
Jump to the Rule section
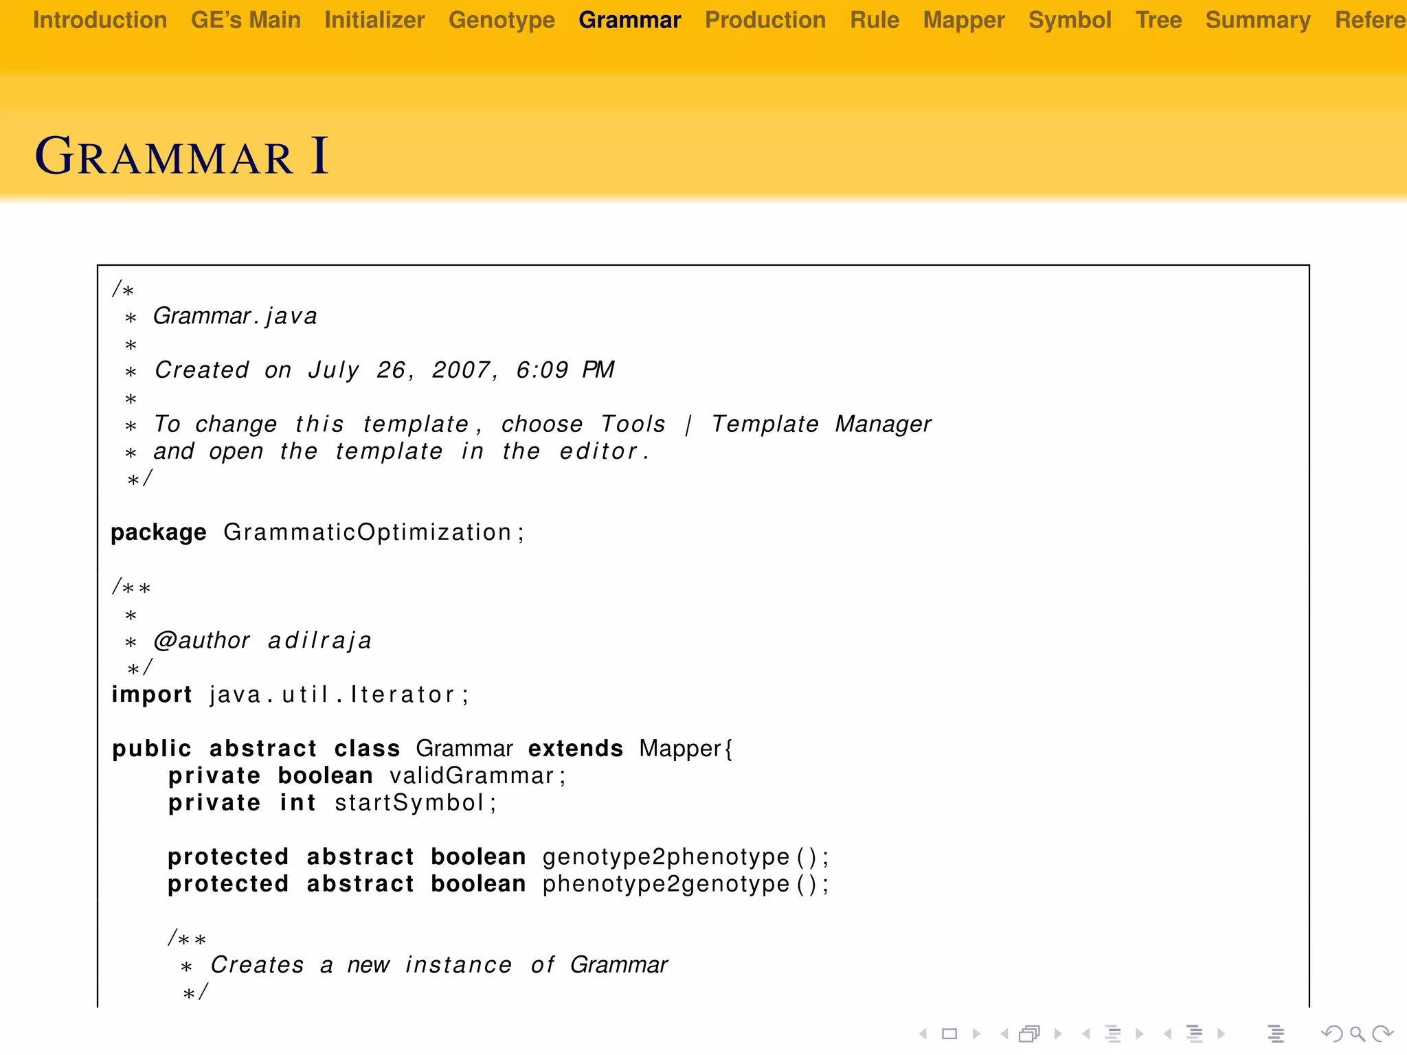tap(875, 20)
